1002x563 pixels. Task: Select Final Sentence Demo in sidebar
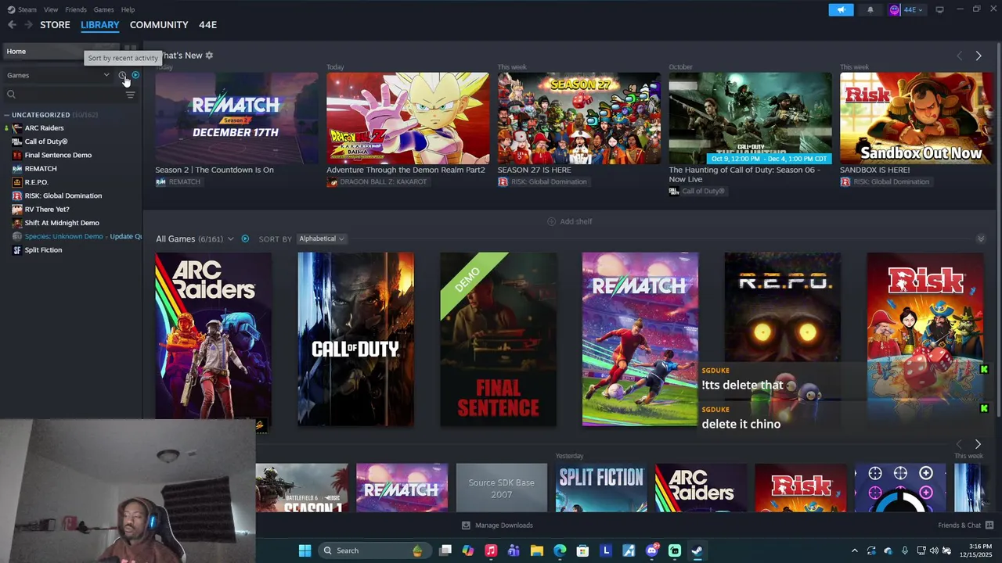58,155
